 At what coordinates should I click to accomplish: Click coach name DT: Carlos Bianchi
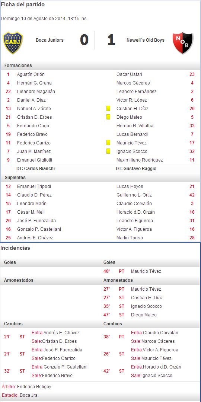(x=36, y=169)
